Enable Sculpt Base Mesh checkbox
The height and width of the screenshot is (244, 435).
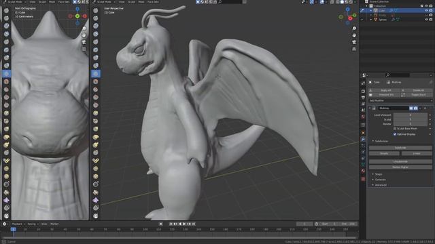tap(395, 129)
